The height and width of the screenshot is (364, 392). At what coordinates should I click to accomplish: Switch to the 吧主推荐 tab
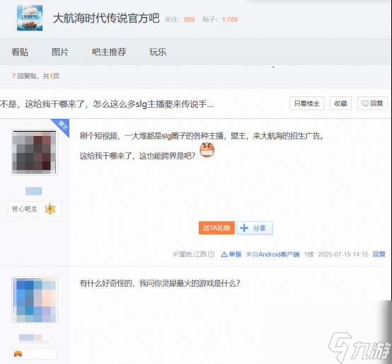[109, 52]
